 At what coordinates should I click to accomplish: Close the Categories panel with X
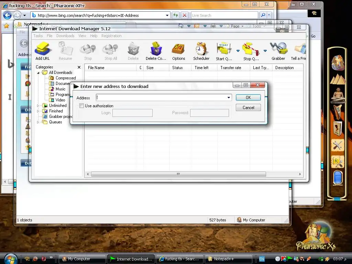tap(79, 67)
